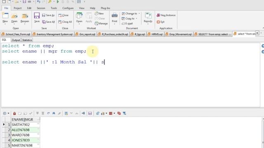Expand the arrow next to the Log on key icon
This screenshot has width=264, height=148.
point(54,2)
